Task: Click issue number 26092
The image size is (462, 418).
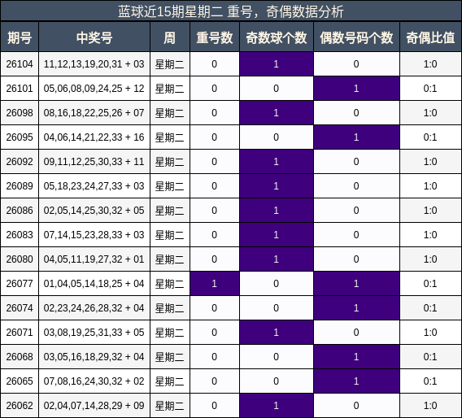Action: 20,162
